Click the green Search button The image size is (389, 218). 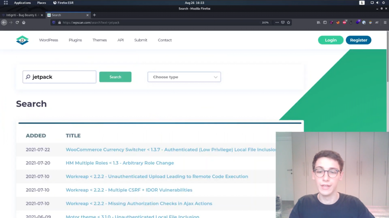[115, 77]
